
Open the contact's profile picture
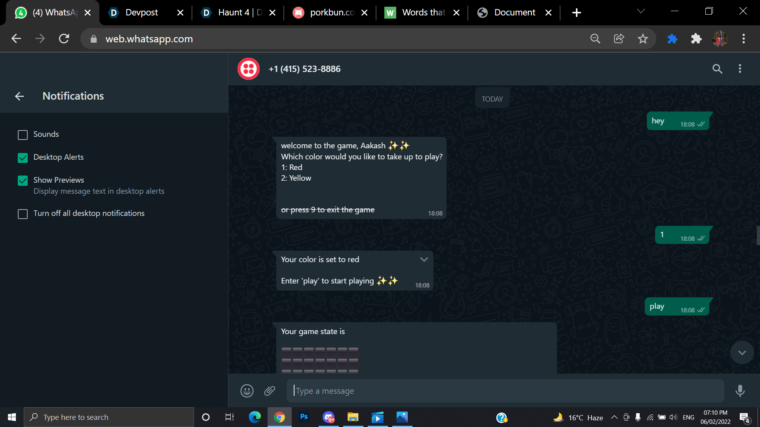pos(249,69)
